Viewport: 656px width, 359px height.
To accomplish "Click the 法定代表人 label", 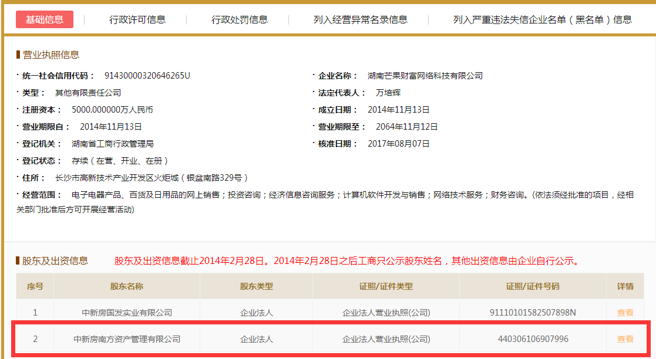I will pyautogui.click(x=341, y=93).
